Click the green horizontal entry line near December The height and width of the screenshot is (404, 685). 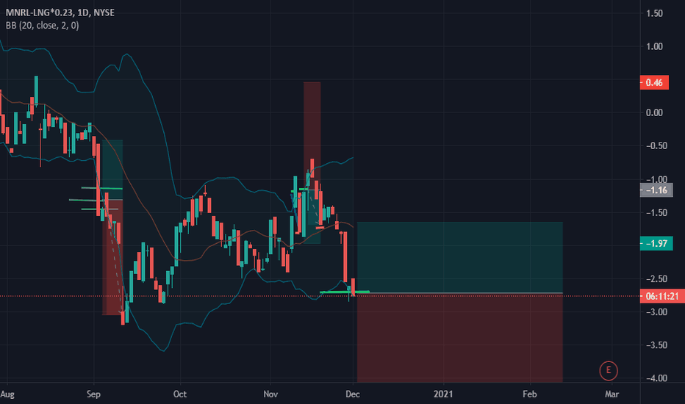coord(345,292)
